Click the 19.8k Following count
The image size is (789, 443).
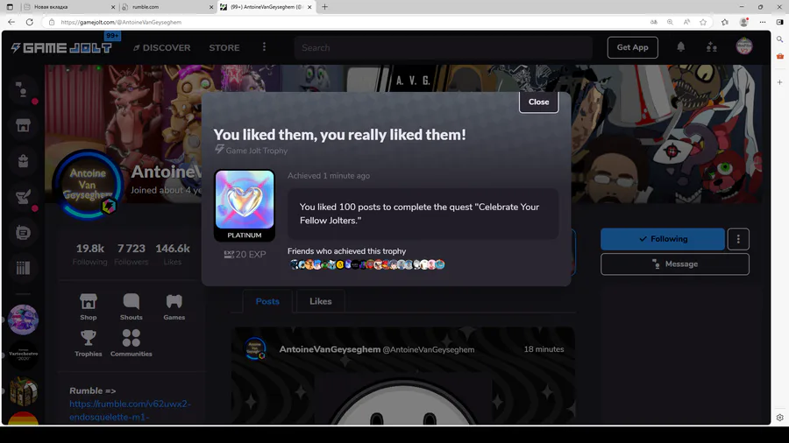89,254
